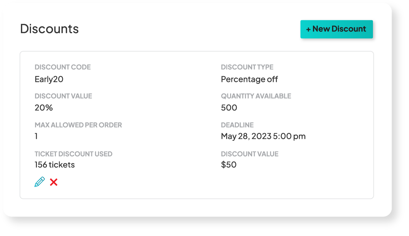Click the plus sign on New Discount button
Viewport: 409px width, 236px height.
coord(309,29)
